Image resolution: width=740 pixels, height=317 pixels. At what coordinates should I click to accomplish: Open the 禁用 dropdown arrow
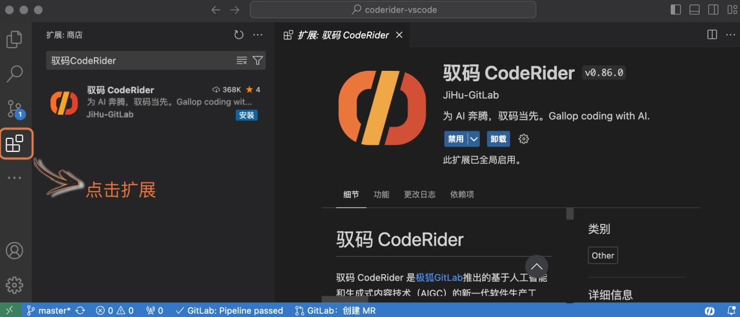point(473,139)
